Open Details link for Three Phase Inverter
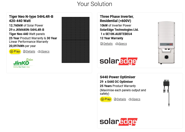 pos(108,44)
